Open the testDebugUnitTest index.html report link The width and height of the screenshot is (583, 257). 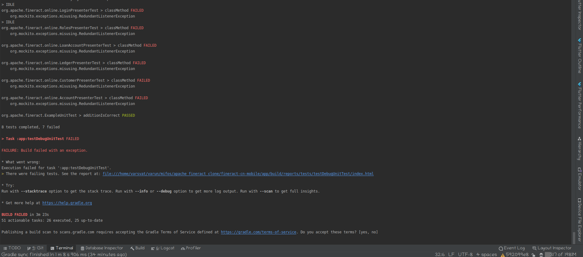click(238, 174)
